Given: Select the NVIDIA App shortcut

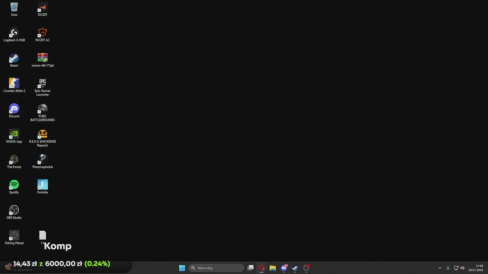Looking at the screenshot, I should coord(14,136).
